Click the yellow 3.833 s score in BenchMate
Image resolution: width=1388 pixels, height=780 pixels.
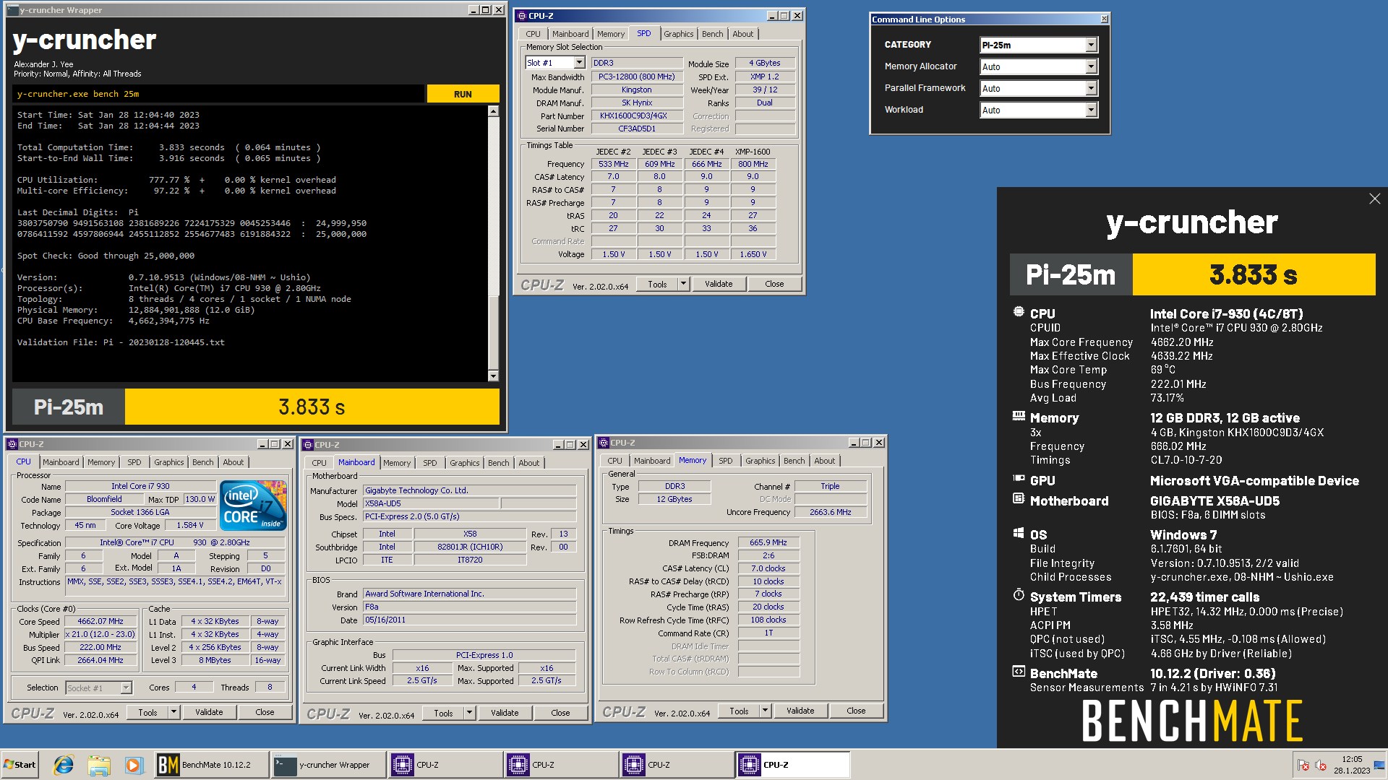tap(1254, 274)
